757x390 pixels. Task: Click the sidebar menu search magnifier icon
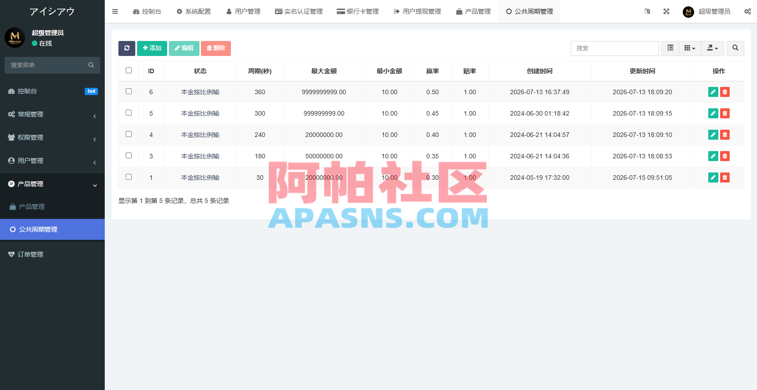(91, 65)
